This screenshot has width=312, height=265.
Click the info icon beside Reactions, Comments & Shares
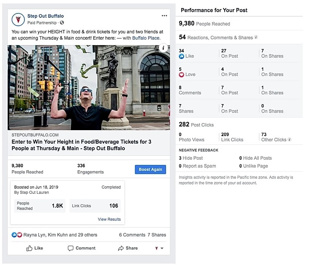(256, 37)
